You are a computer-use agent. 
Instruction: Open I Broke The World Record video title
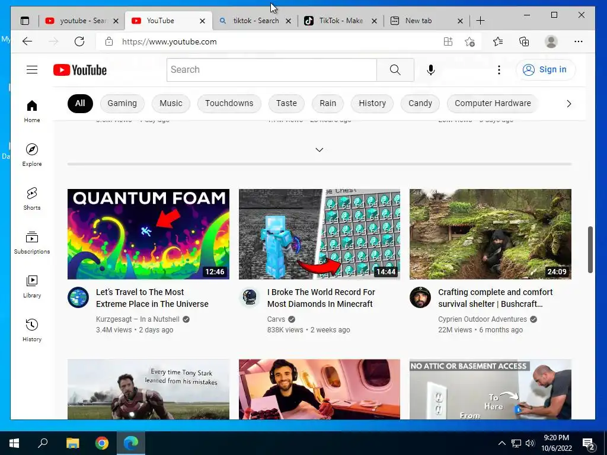[321, 298]
